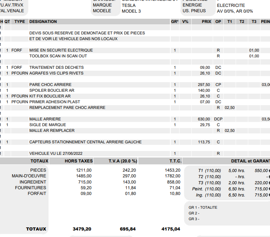The image size is (270, 237).
Task: Click the price 09,00 for TRAITEMENT DES DECHETS
Action: [x=205, y=67]
